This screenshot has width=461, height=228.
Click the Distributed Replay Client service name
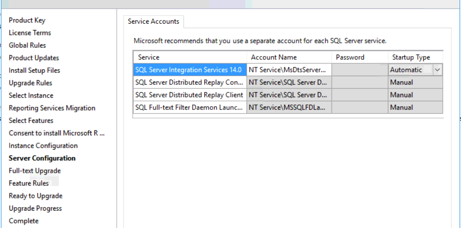point(189,95)
